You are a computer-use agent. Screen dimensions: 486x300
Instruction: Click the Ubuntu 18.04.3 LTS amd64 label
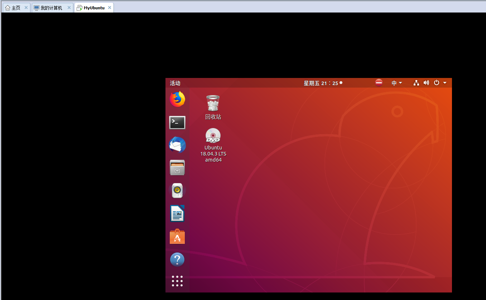tap(213, 154)
